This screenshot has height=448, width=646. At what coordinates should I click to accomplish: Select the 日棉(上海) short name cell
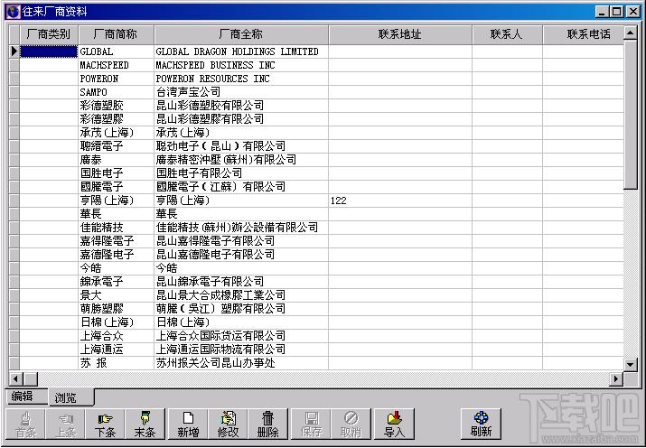coord(116,322)
